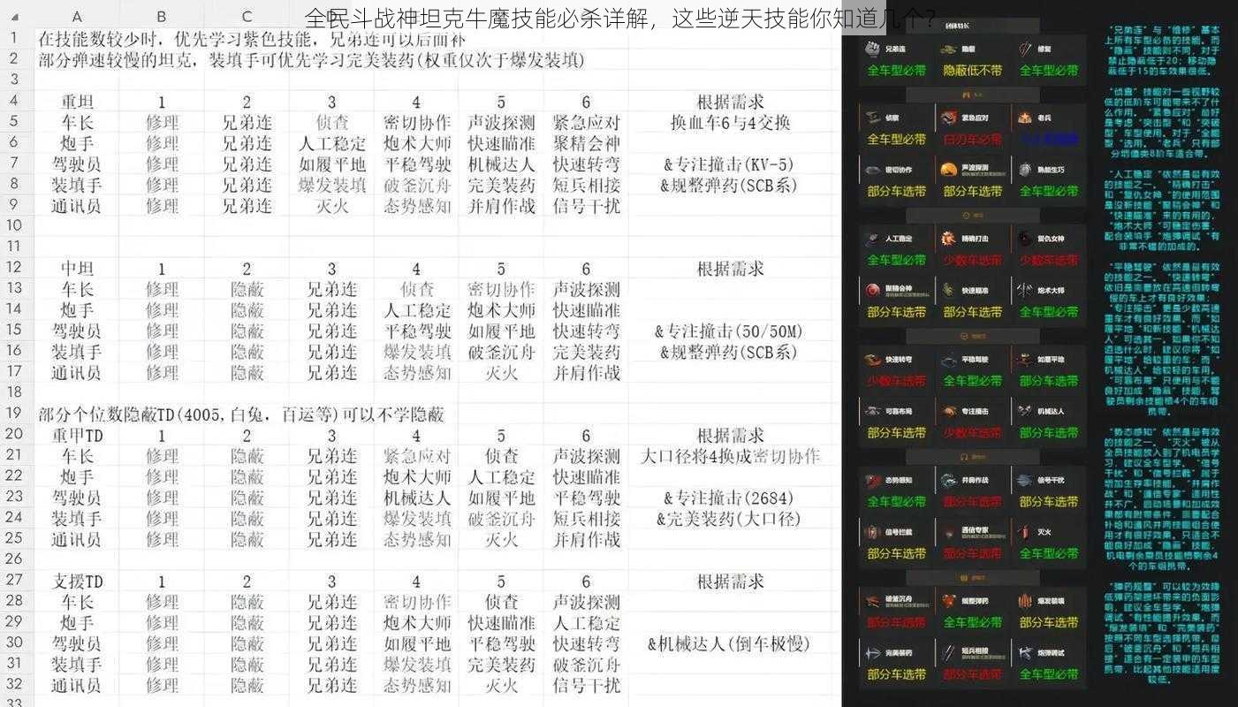Select the 紧急应对 skill icon in the panel
The image size is (1238, 707).
click(948, 118)
